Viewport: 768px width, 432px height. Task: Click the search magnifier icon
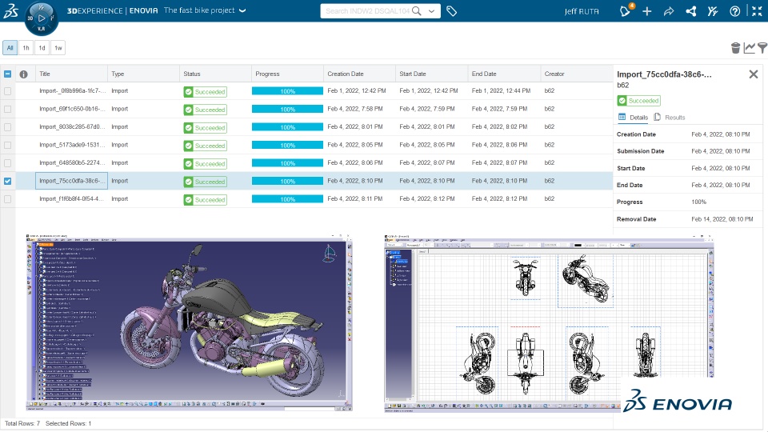pos(416,10)
